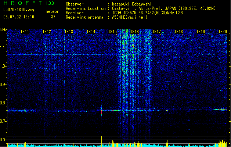Click the 1814 time marker

(x=91, y=31)
